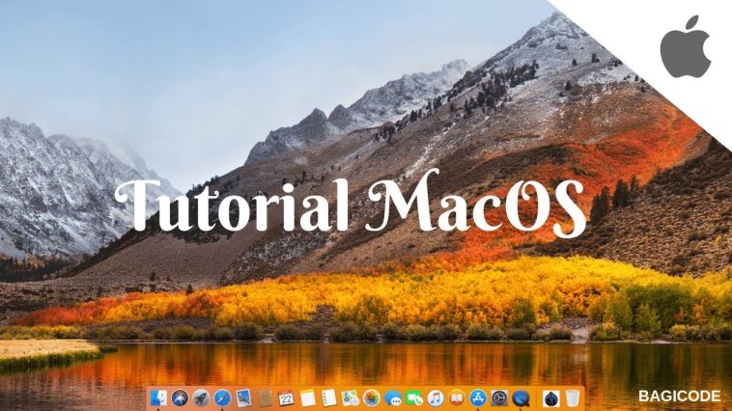The image size is (732, 411).
Task: Open Photos colorful flower icon
Action: coord(372,398)
